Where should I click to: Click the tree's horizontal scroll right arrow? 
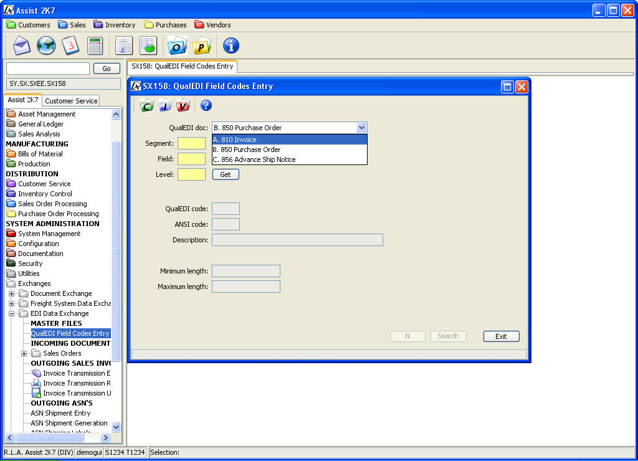point(106,438)
